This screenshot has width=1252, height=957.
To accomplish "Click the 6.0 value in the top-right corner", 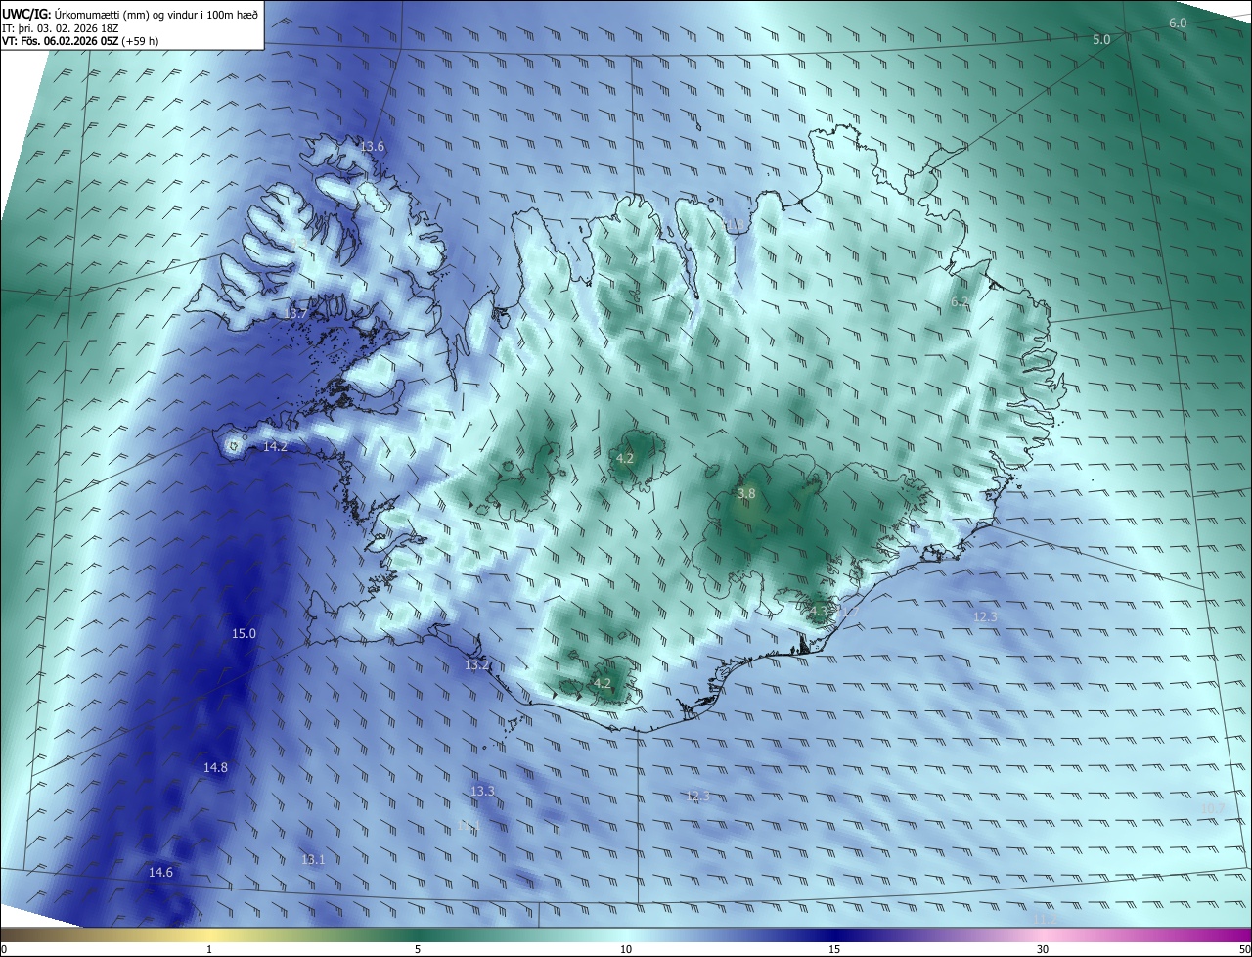I will point(1178,23).
